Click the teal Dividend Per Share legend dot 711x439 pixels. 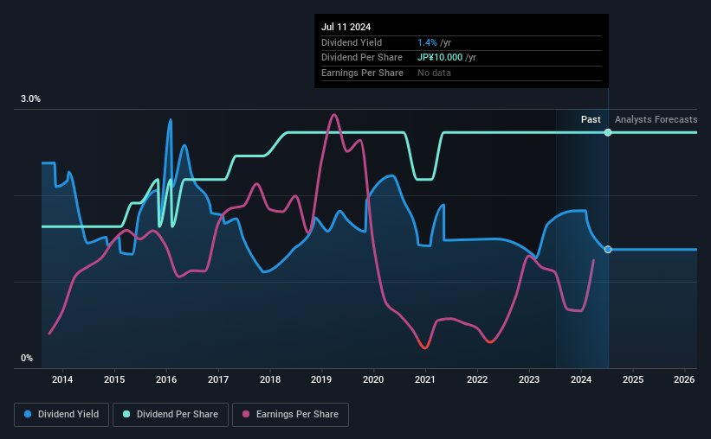pos(126,414)
